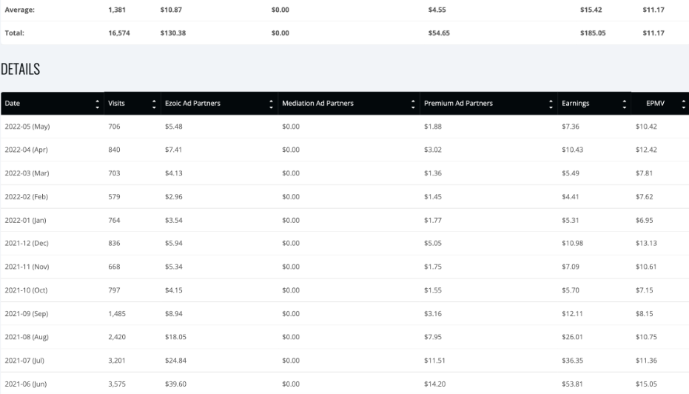Click sort arrows for Premium Ad Partners
Image resolution: width=689 pixels, height=394 pixels.
tap(551, 104)
